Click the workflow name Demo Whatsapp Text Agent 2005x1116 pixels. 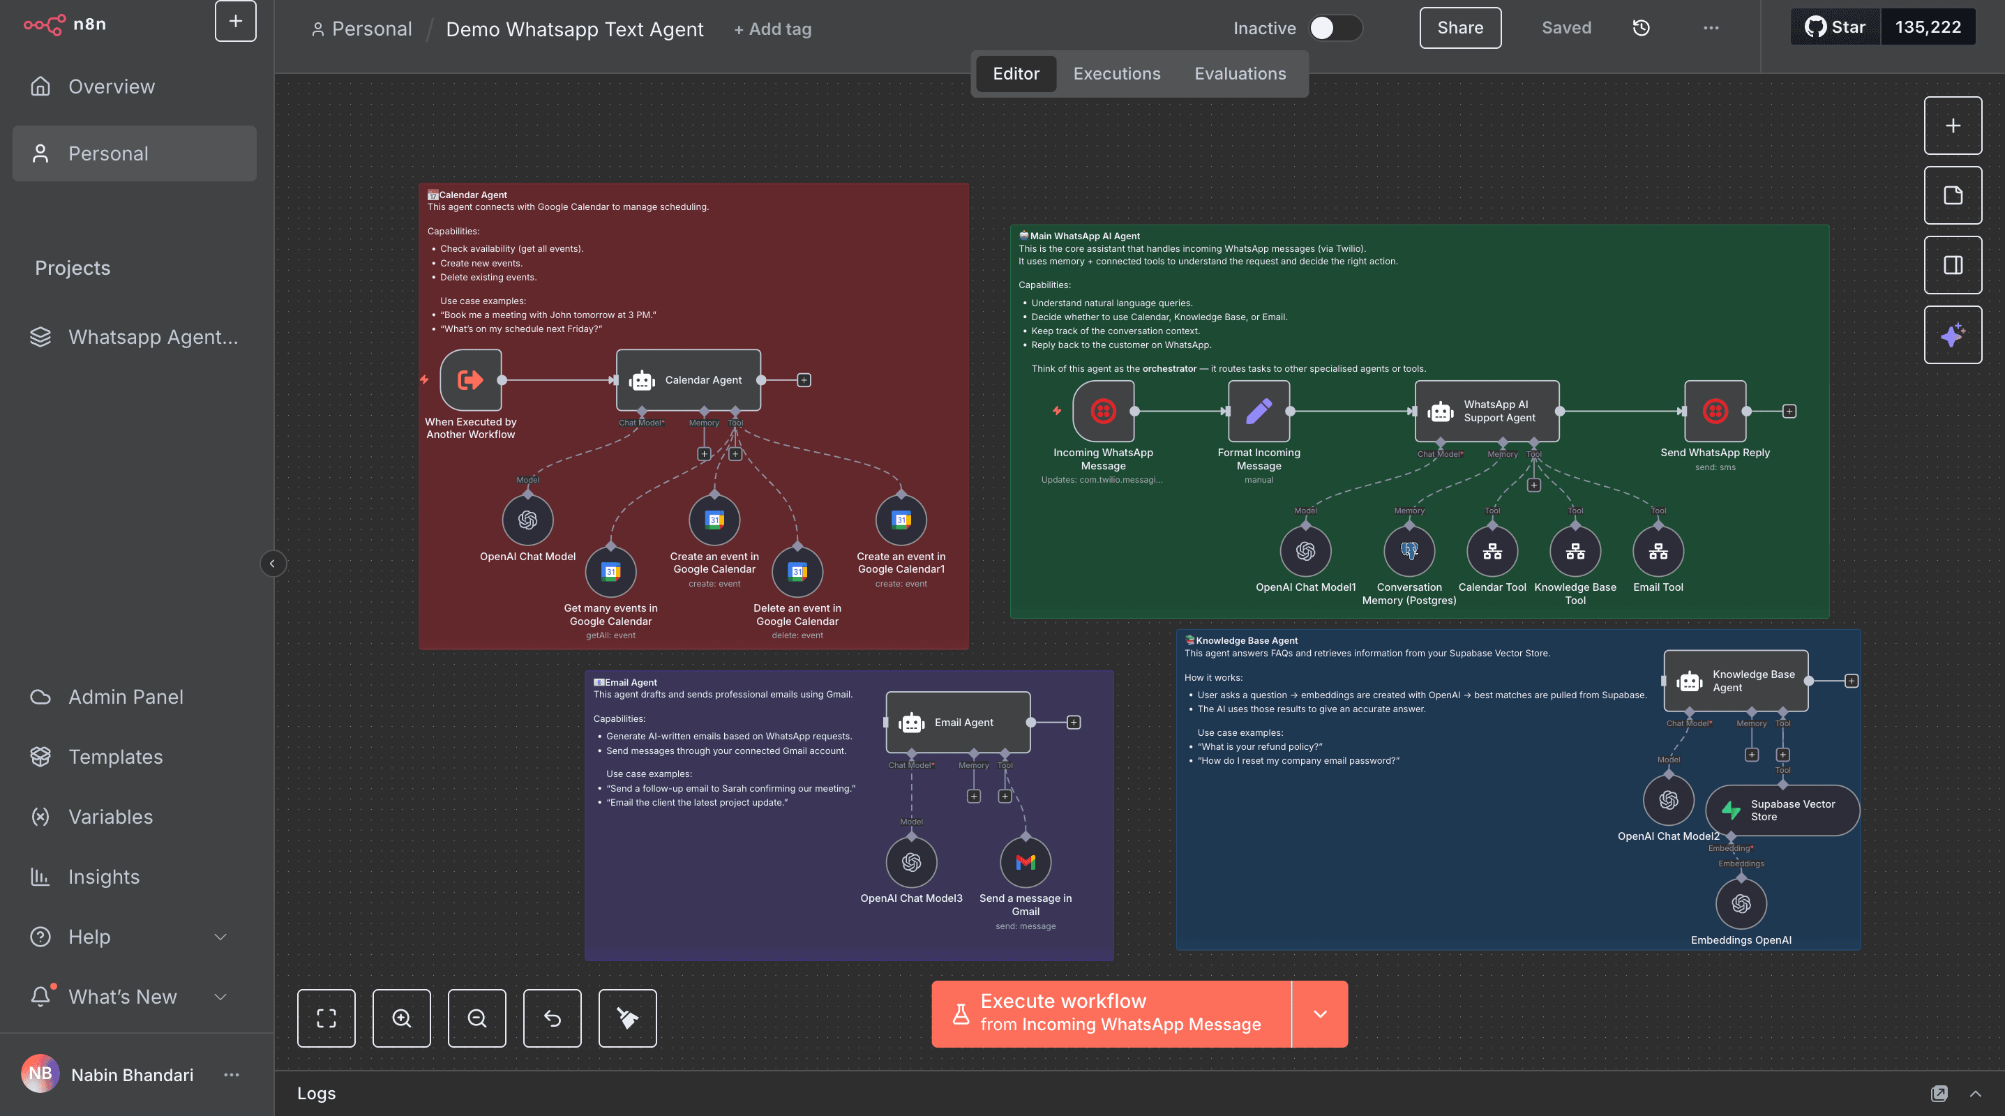[574, 29]
